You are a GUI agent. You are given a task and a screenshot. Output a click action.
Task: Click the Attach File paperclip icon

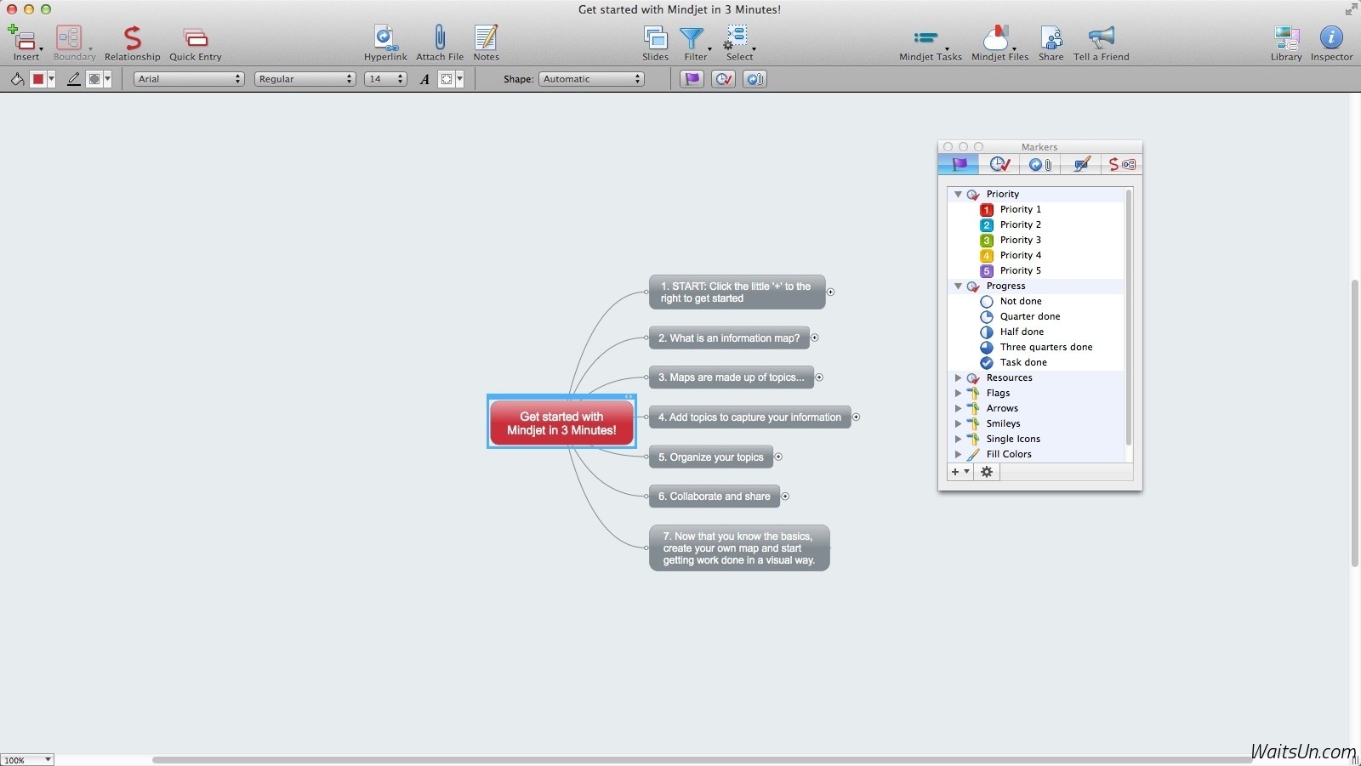click(x=439, y=38)
